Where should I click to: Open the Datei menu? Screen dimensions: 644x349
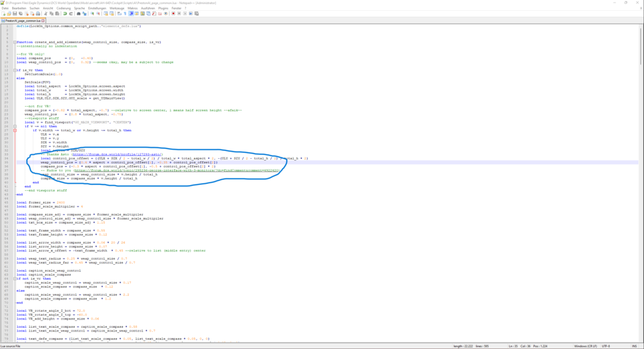[5, 8]
